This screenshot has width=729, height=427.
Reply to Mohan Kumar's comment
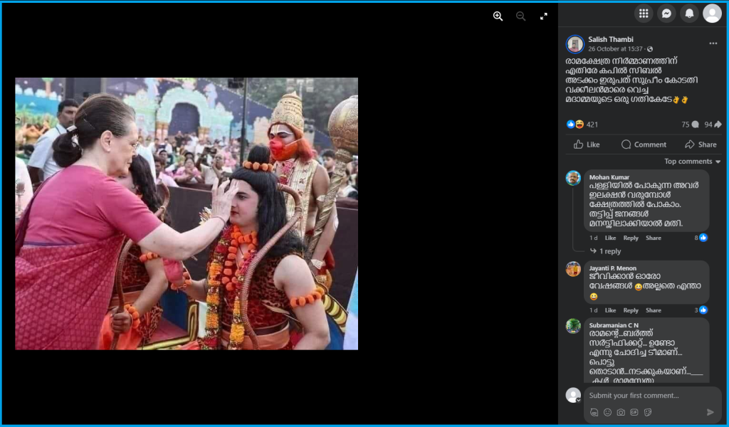click(631, 238)
